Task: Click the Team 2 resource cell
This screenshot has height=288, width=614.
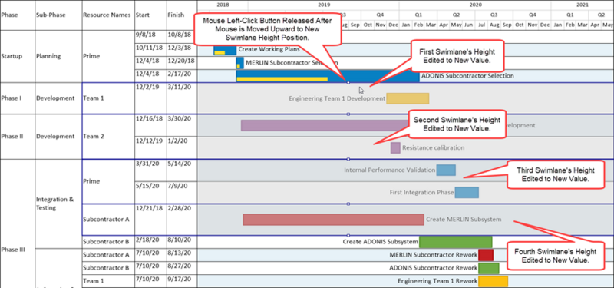Action: (x=108, y=137)
